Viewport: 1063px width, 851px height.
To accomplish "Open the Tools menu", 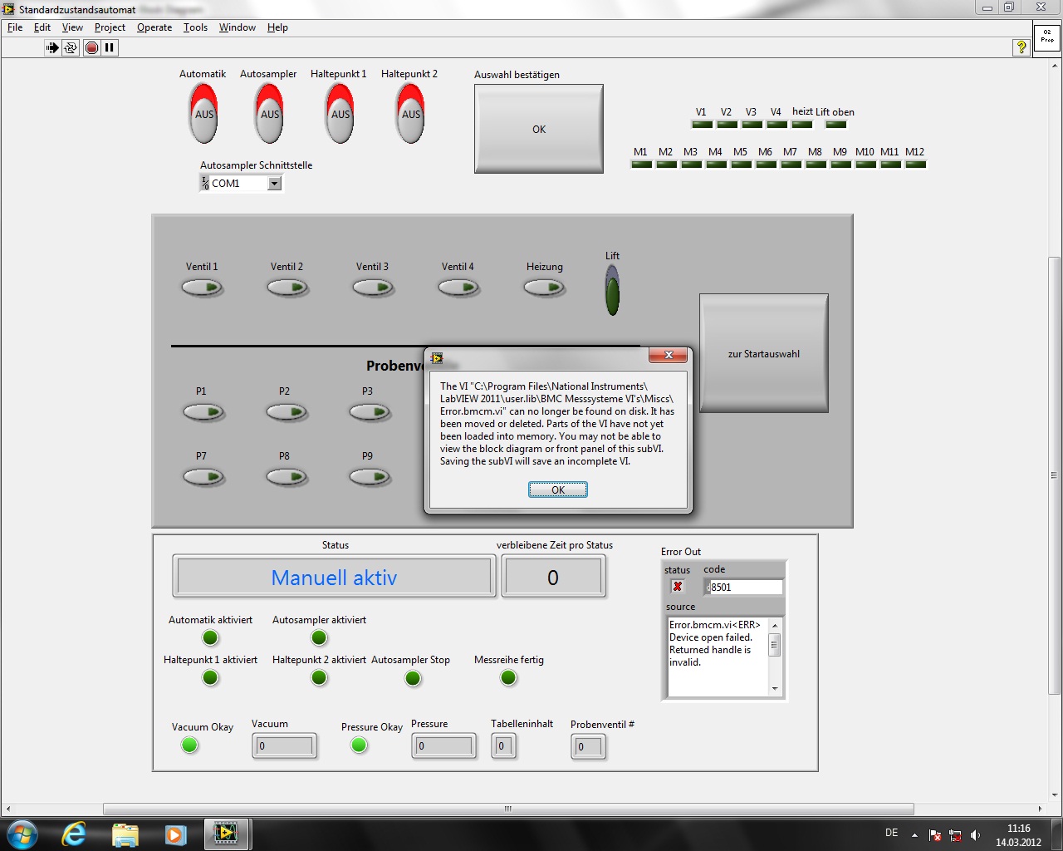I will click(x=195, y=27).
